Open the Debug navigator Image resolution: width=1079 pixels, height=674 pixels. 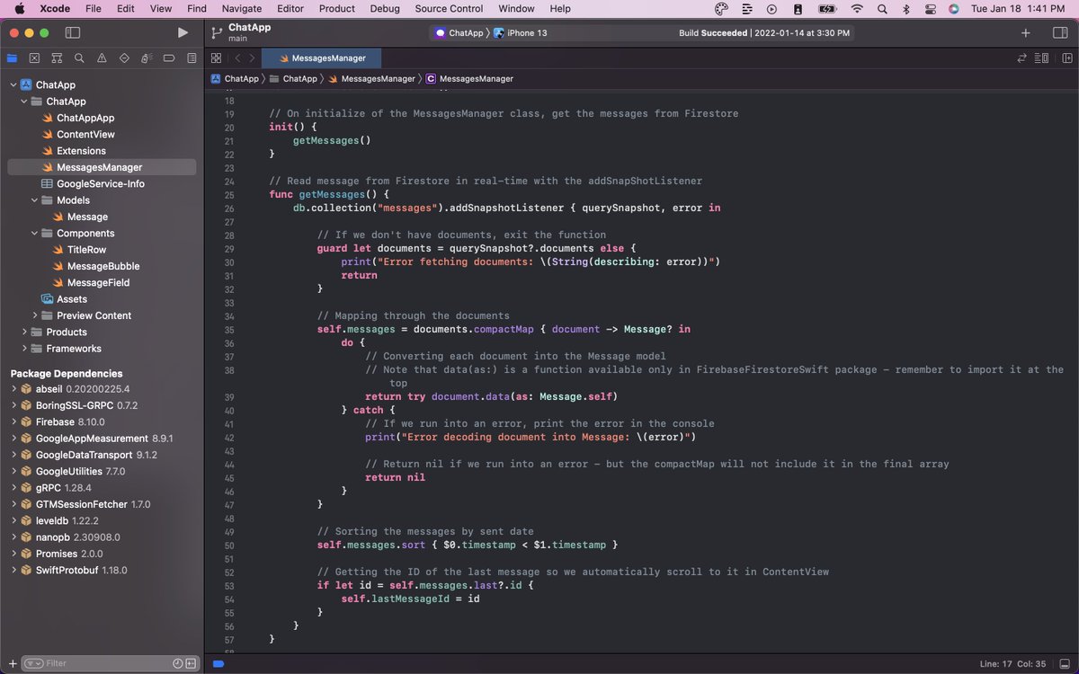(x=147, y=58)
